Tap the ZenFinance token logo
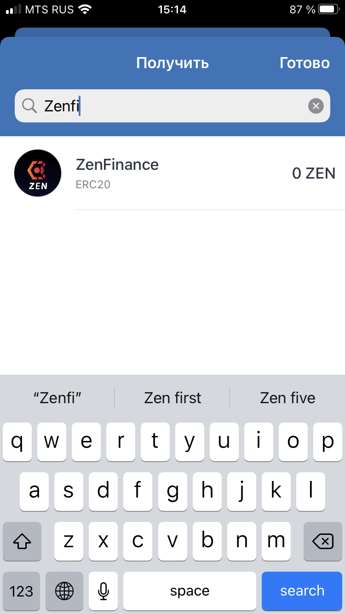Viewport: 345px width, 614px height. pos(38,173)
